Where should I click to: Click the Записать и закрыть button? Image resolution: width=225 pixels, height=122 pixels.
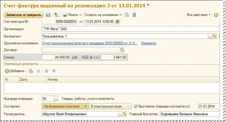tap(23, 15)
